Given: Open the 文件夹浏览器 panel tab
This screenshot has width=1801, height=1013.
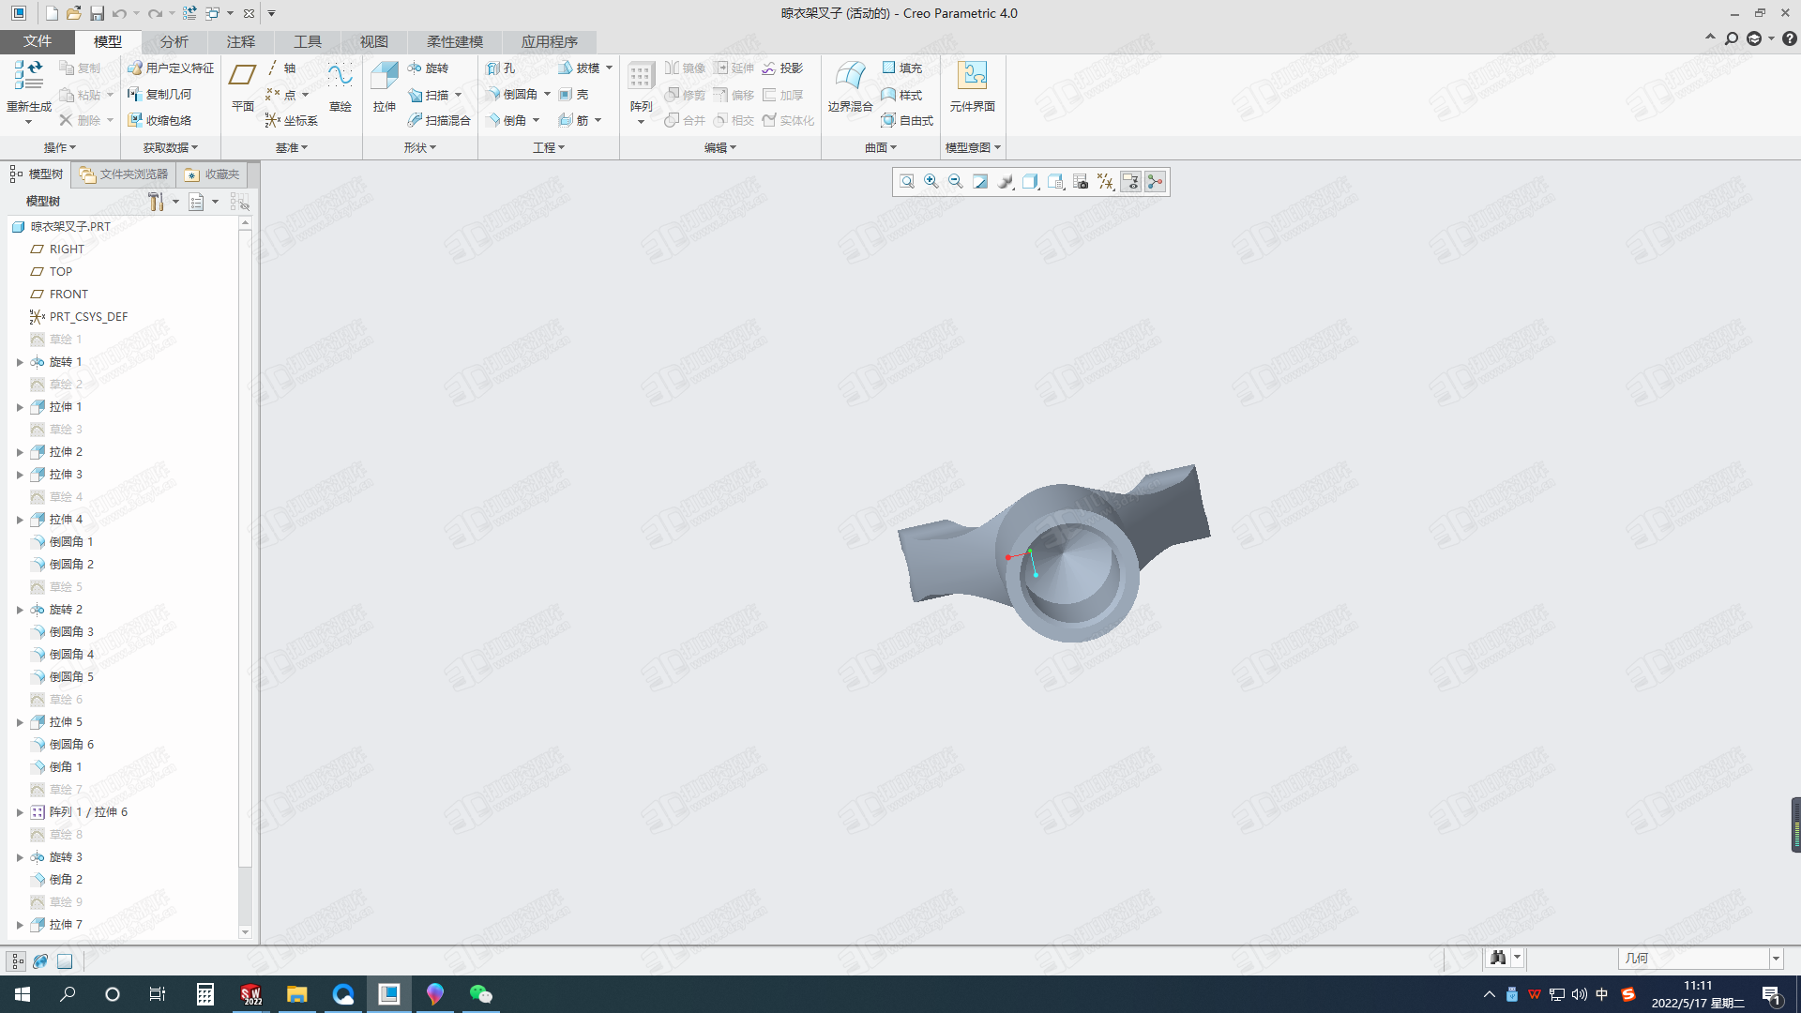Looking at the screenshot, I should pos(124,174).
